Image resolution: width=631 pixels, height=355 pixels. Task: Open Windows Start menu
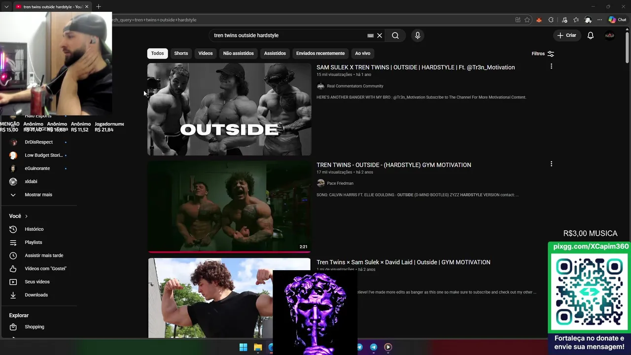[243, 347]
